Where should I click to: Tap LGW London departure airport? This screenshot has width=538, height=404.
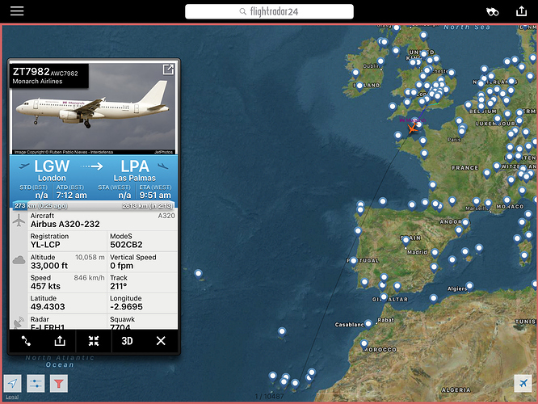(52, 170)
